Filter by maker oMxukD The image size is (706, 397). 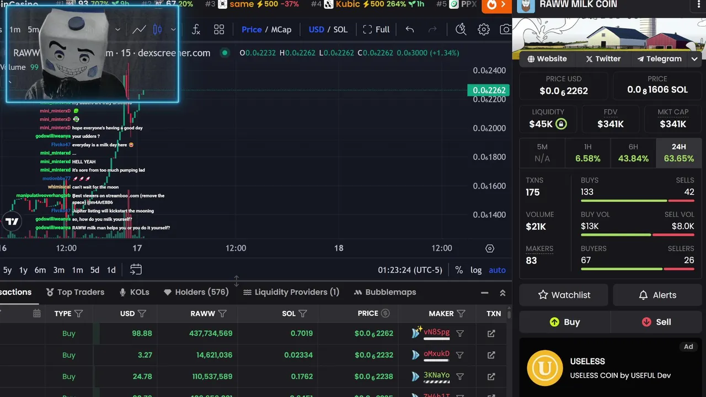tap(460, 355)
